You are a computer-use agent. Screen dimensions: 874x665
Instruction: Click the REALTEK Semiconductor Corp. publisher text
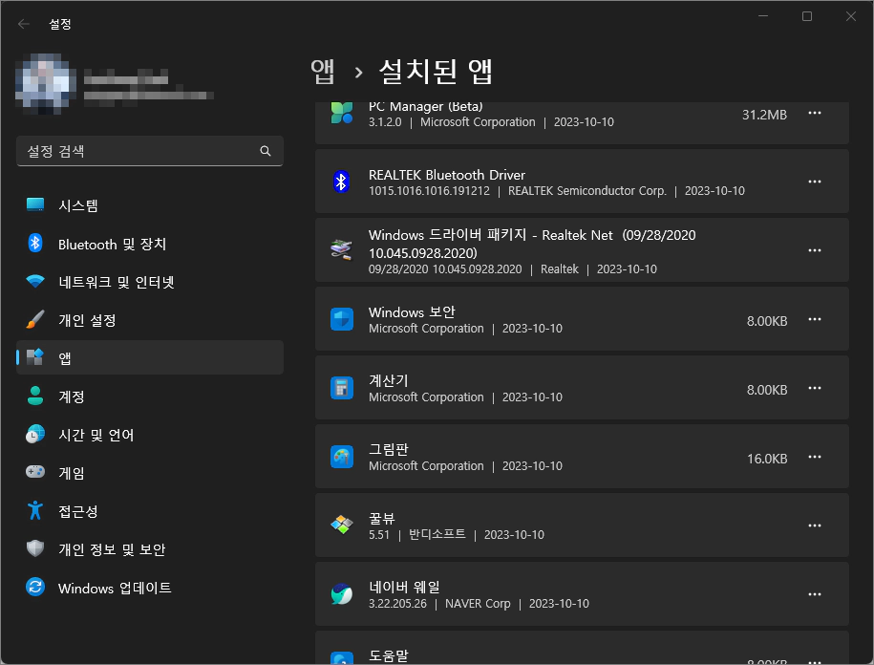coord(586,191)
